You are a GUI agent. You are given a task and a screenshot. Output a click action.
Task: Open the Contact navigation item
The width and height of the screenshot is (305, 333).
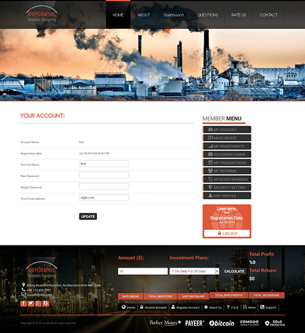click(x=268, y=15)
